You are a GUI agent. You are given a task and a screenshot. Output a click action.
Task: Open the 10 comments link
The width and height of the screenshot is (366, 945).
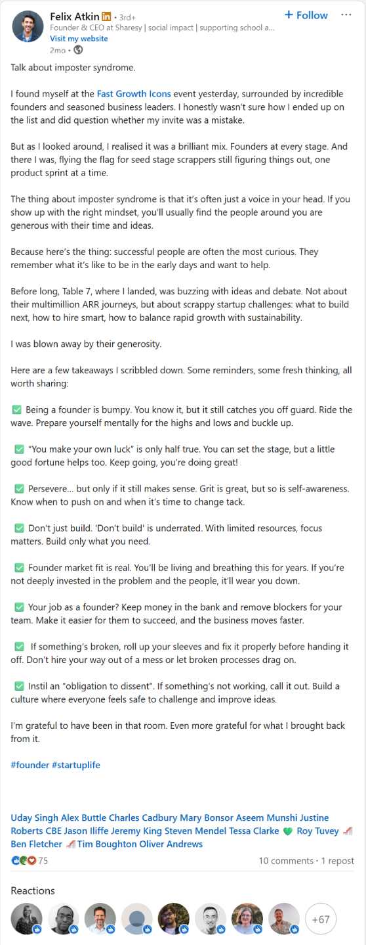[x=286, y=861]
